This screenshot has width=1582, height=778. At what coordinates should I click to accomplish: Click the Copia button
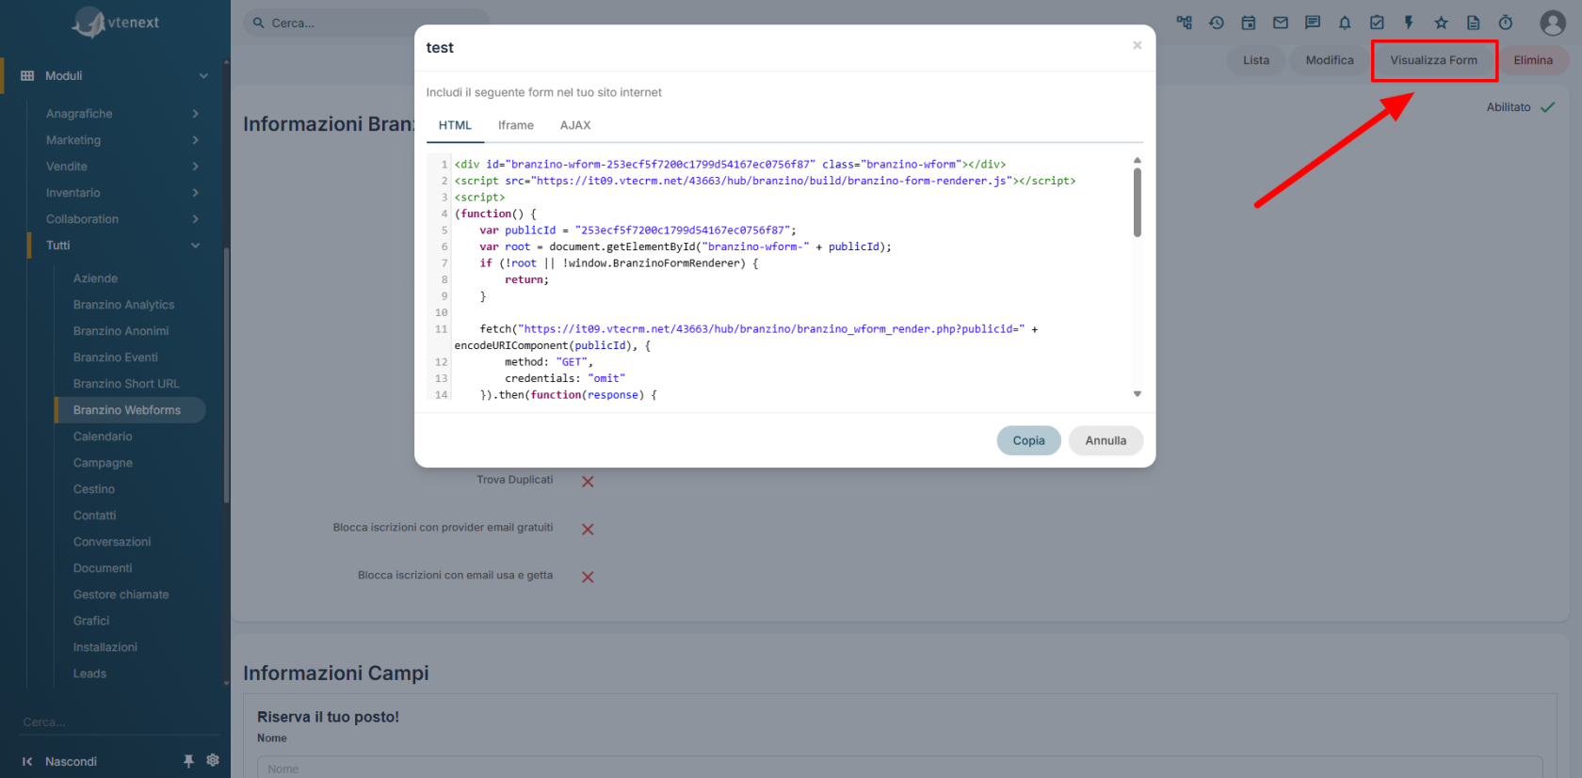1028,440
